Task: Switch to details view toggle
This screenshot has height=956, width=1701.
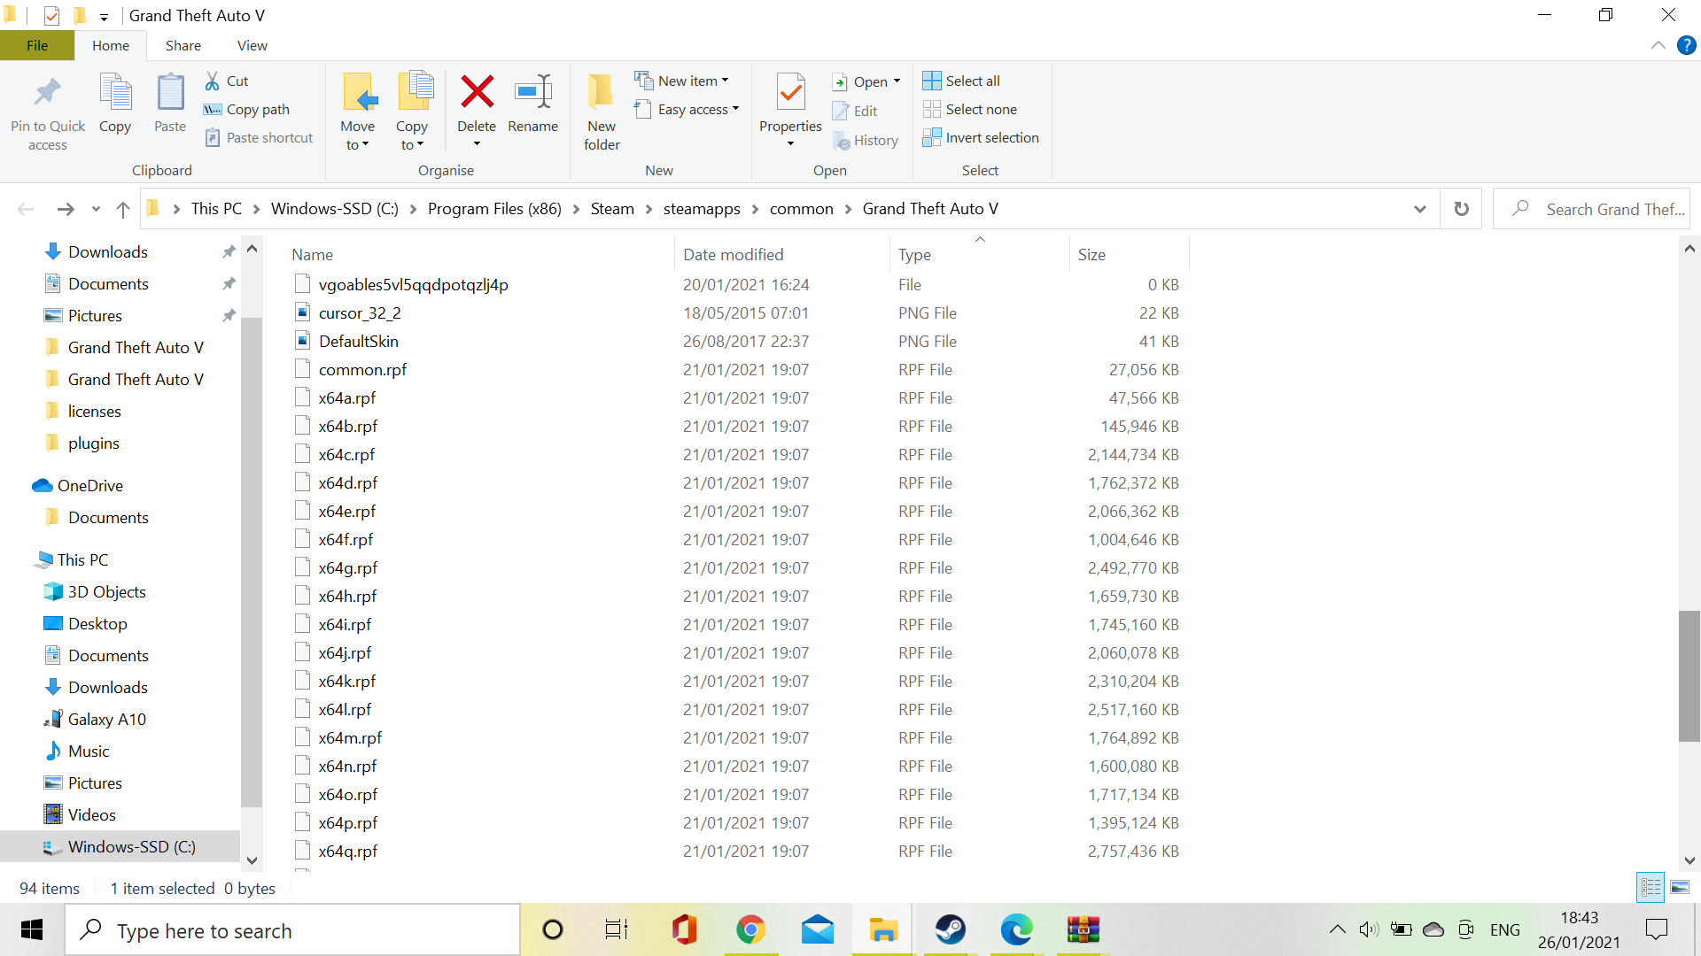Action: [1651, 887]
